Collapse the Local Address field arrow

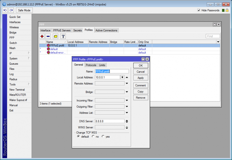pyautogui.click(x=127, y=77)
